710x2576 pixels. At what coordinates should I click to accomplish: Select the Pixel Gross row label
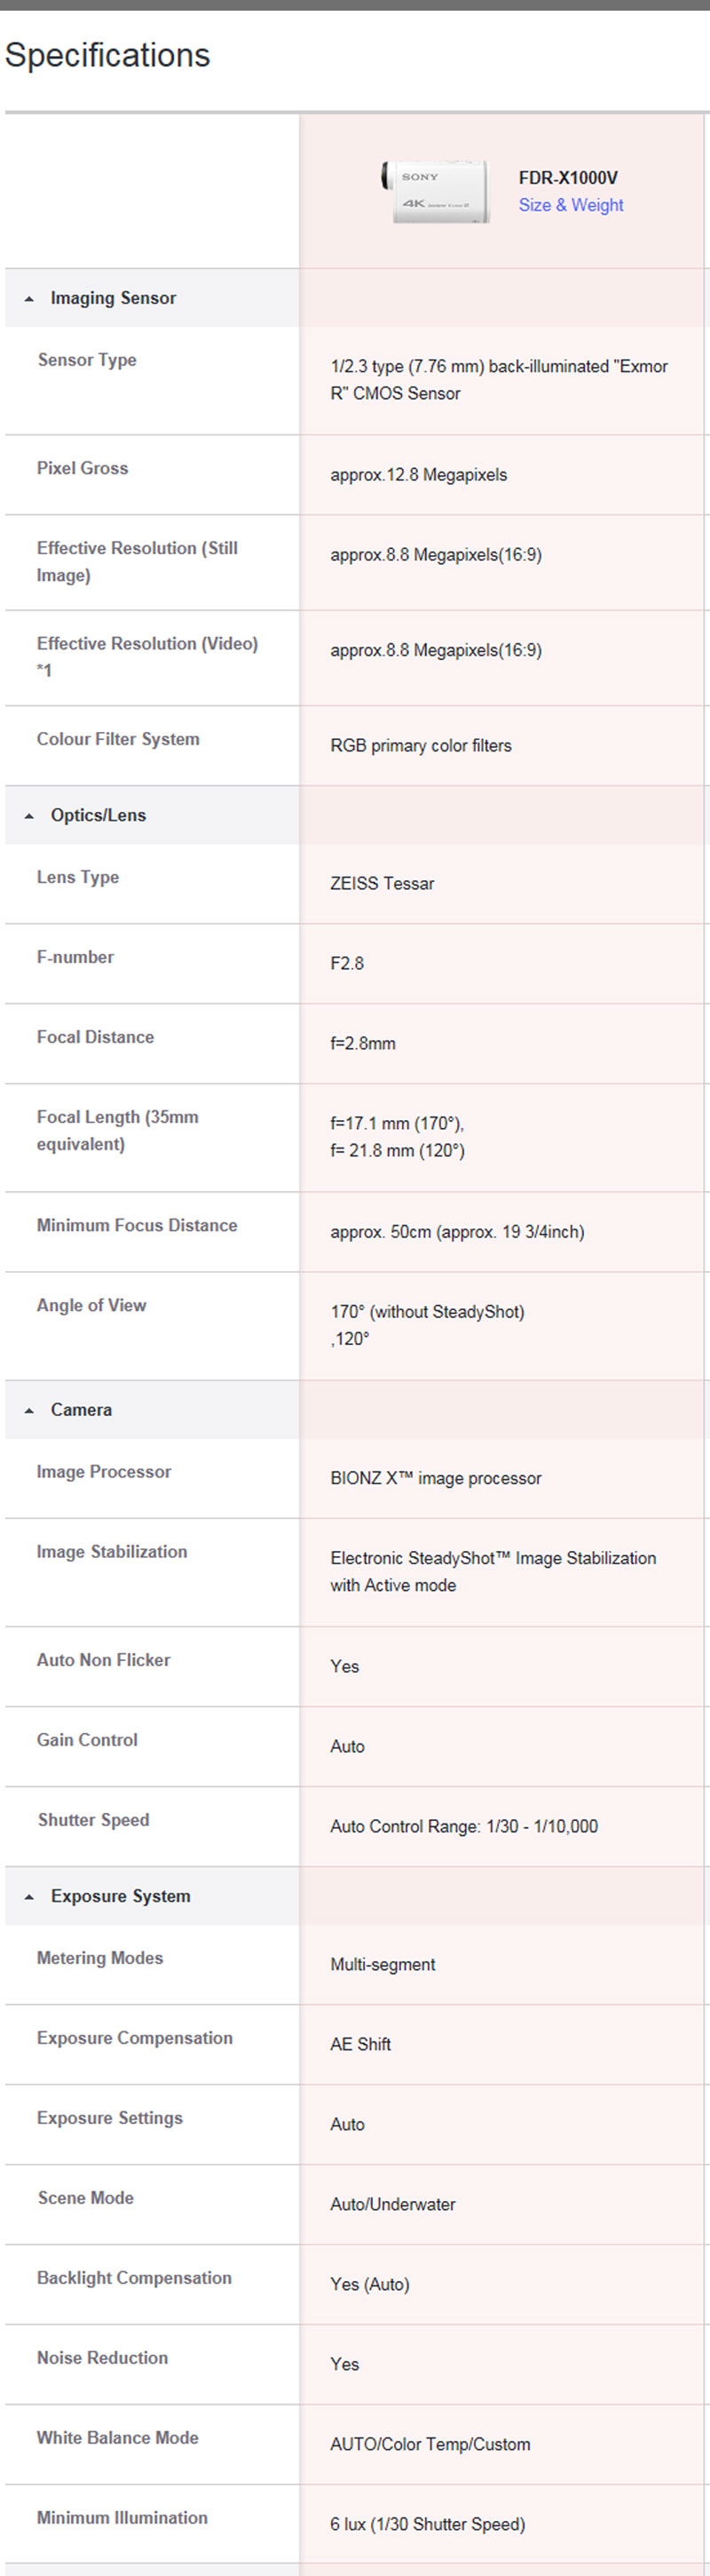[x=82, y=468]
